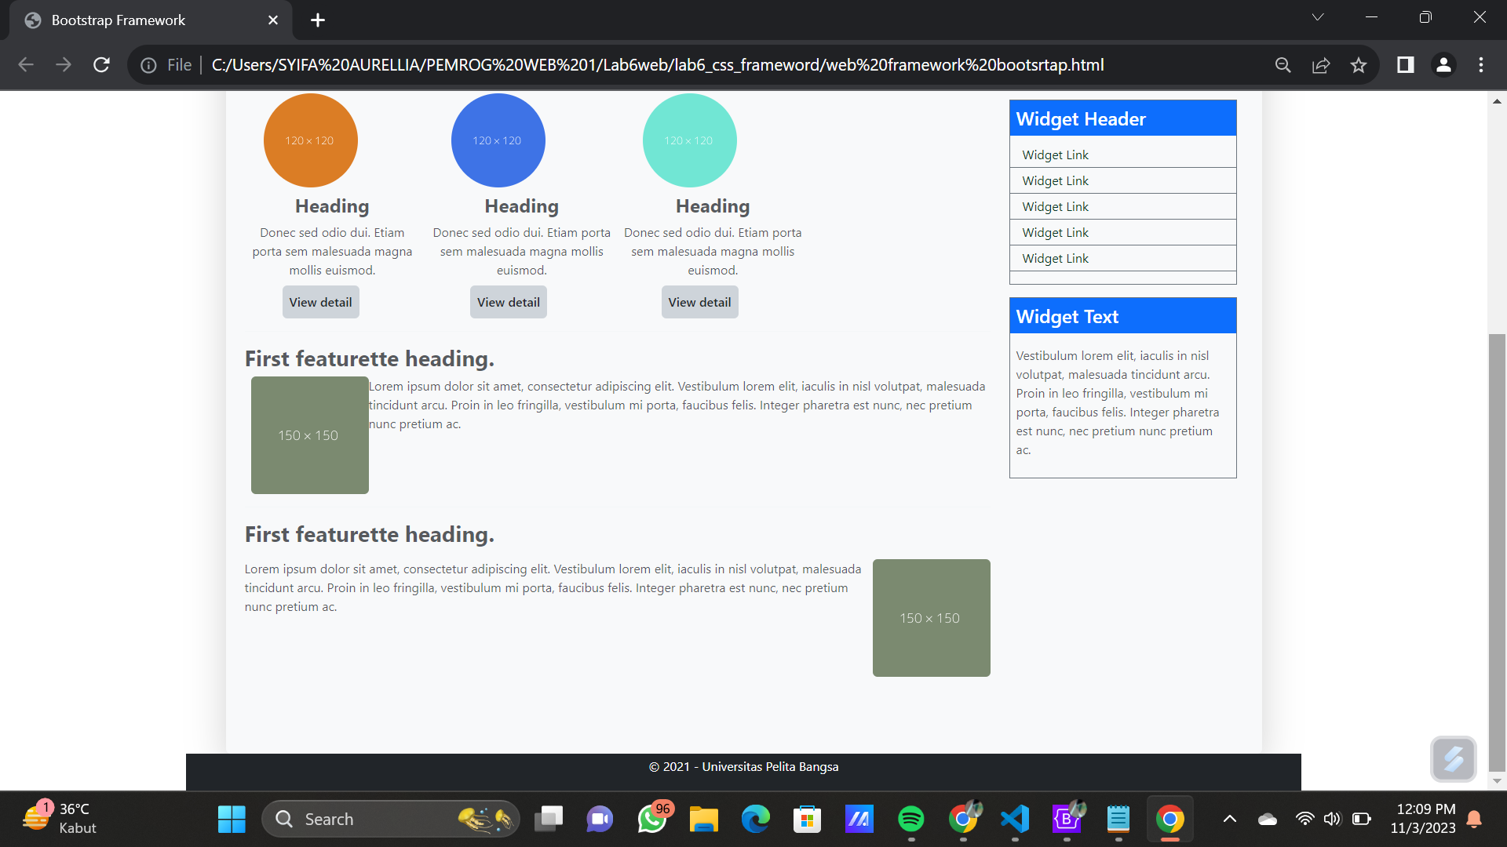The height and width of the screenshot is (847, 1507).
Task: Click the share icon in the address bar
Action: [1321, 65]
